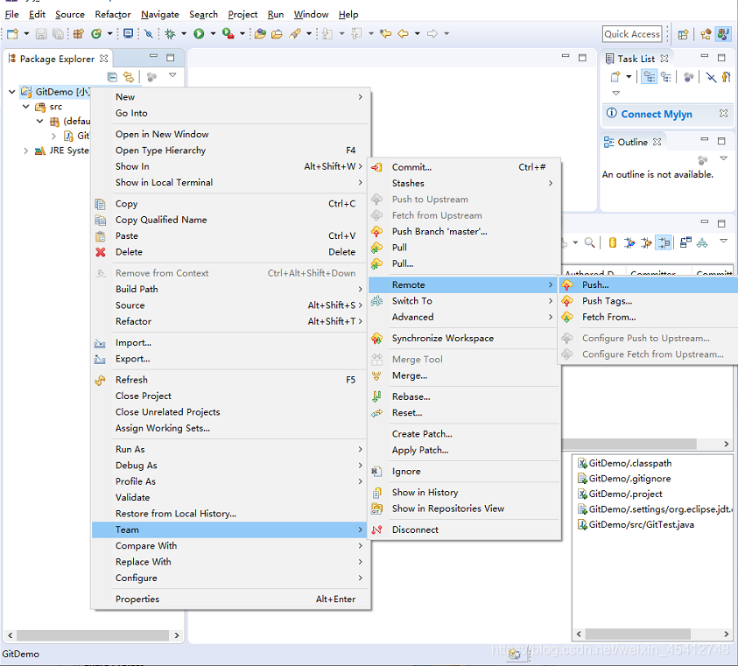738x666 pixels.
Task: Open the New submenu in context menu
Action: 230,96
